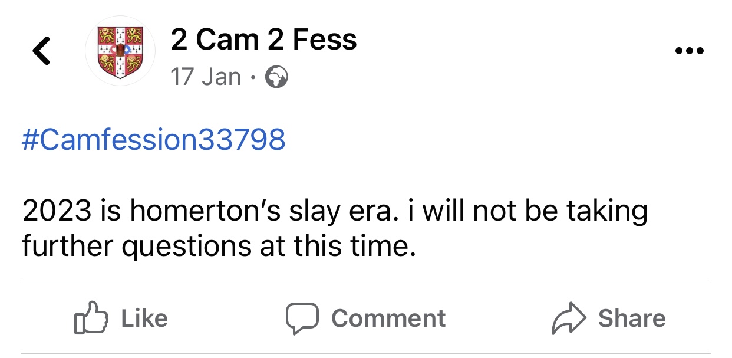Click the 17 Jan post timestamp
This screenshot has height=358, width=732.
(x=206, y=77)
